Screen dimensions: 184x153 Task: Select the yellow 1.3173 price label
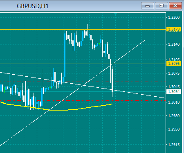[x=174, y=29]
